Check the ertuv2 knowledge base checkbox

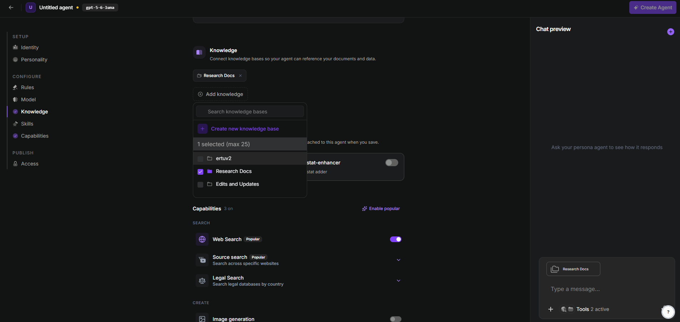tap(200, 159)
